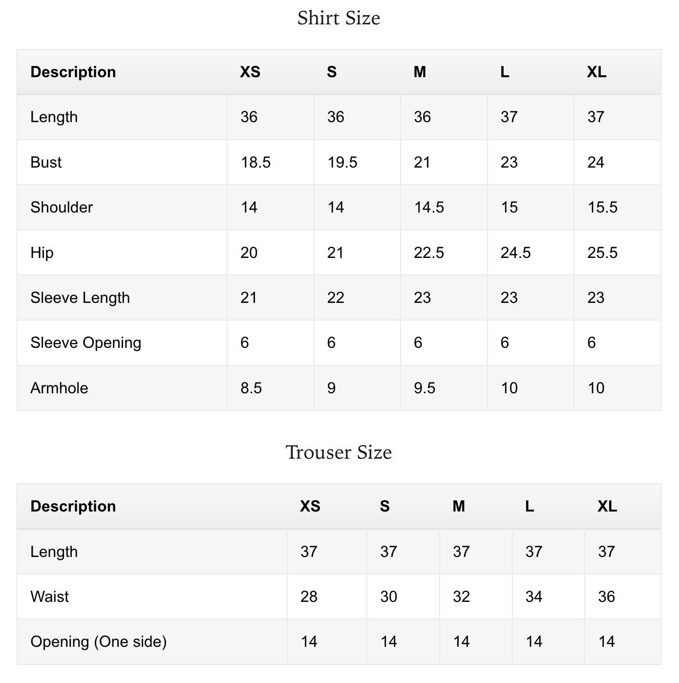Select the Sleeve Opening row label
Image resolution: width=679 pixels, height=683 pixels.
click(x=86, y=342)
